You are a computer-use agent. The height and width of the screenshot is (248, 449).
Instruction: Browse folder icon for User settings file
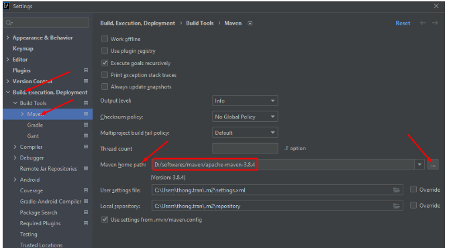tap(396, 190)
